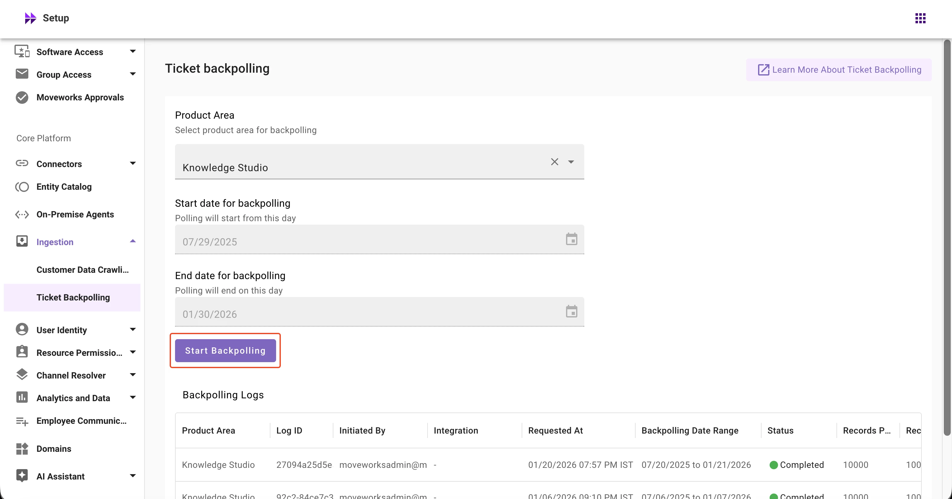
Task: Open Customer Data Crawling page
Action: (82, 270)
